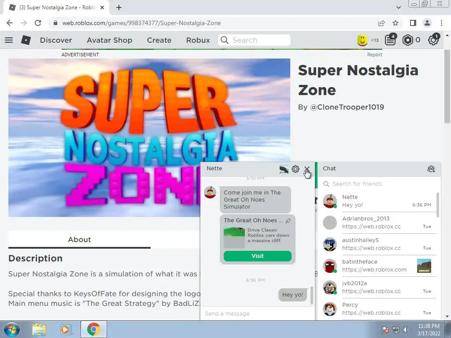Screen dimensions: 451x338
Task: Close the Nette chat window
Action: click(307, 169)
